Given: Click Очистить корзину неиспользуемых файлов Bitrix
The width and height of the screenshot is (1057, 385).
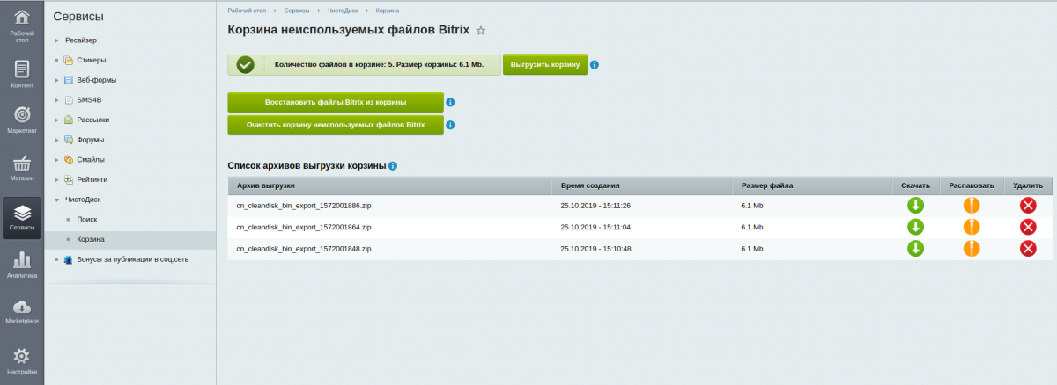Looking at the screenshot, I should 335,126.
